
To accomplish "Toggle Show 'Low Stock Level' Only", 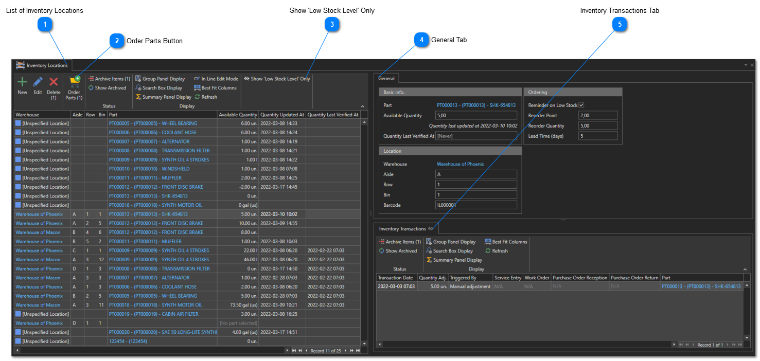I will point(277,79).
